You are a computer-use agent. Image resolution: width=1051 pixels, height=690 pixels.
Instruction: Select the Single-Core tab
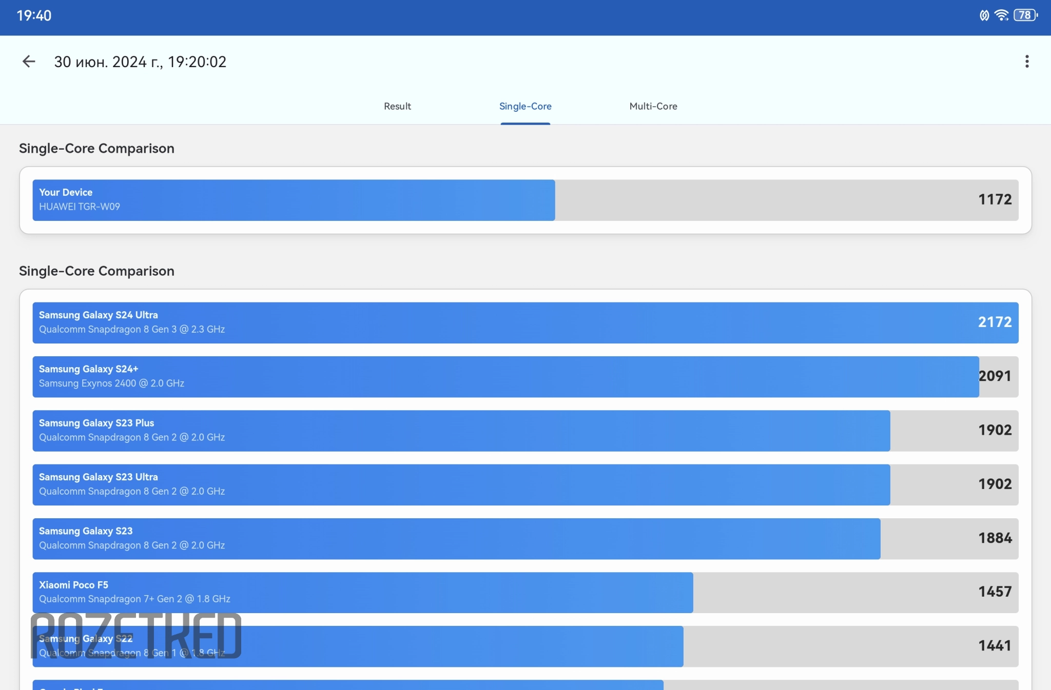click(x=525, y=106)
